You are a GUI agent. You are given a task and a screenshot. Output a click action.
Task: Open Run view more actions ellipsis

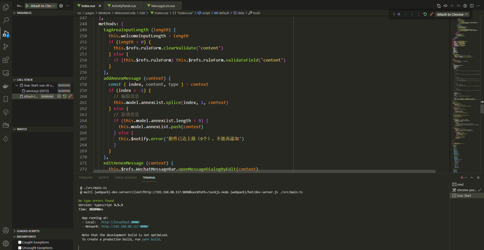(68, 6)
